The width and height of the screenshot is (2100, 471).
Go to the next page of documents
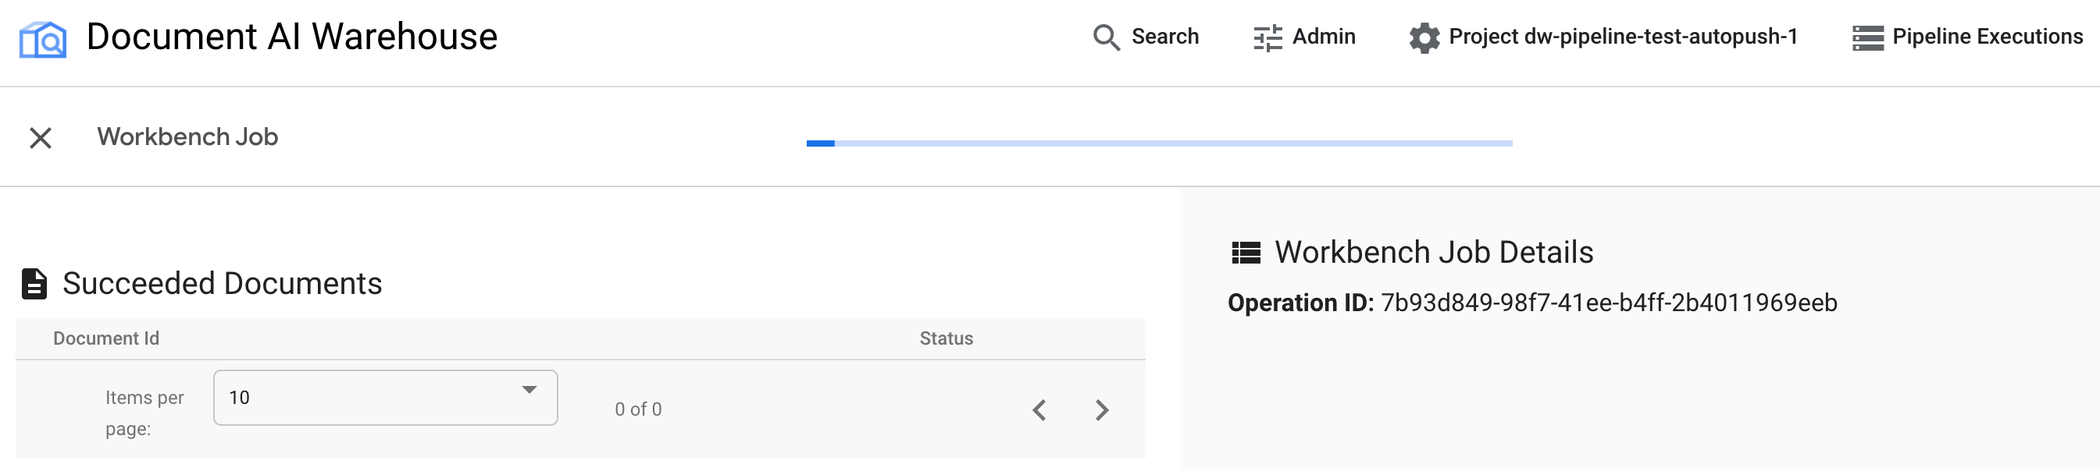[x=1101, y=410]
